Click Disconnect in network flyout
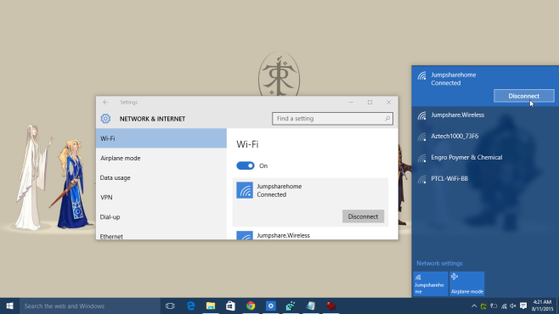 coord(523,96)
